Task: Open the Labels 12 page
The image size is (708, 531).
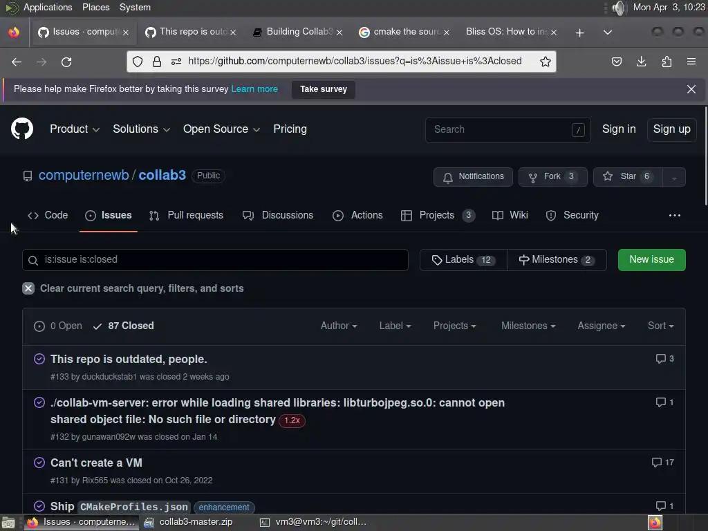Action: tap(463, 260)
